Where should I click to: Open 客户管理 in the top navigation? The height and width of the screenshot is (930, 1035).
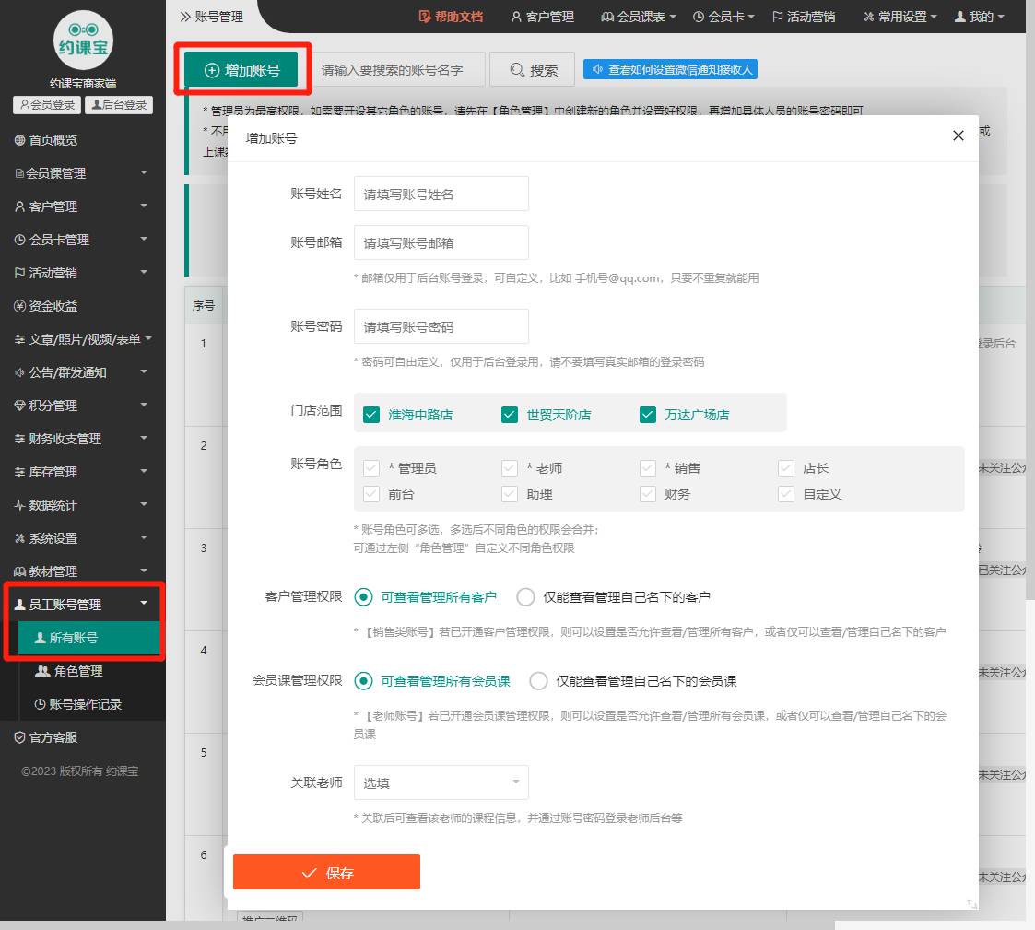click(x=543, y=17)
